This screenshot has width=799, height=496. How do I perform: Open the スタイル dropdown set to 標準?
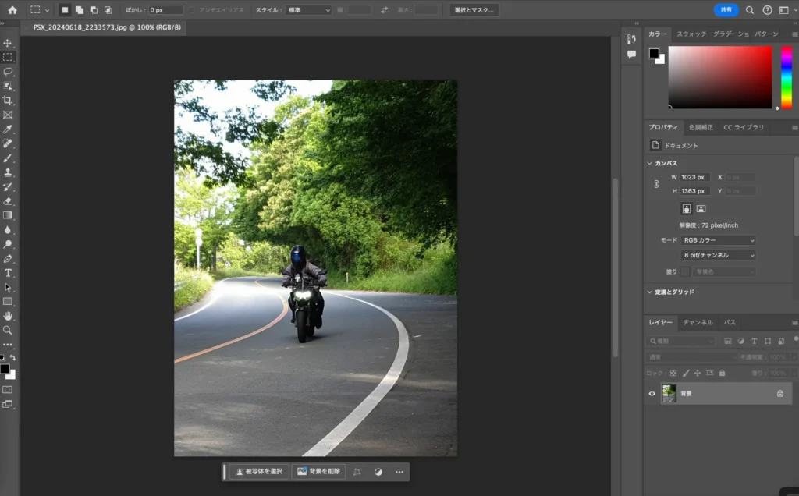(x=308, y=10)
